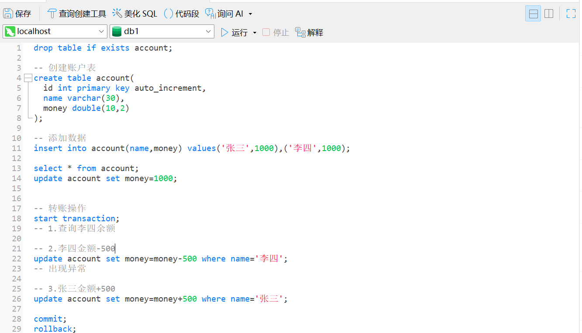Click the line "update account set money=1000;"
The height and width of the screenshot is (333, 582).
point(106,179)
